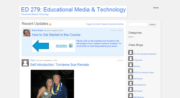This screenshot has width=180, height=98.
Task: Click avatar next to ed279anderson
Action: click(131, 83)
